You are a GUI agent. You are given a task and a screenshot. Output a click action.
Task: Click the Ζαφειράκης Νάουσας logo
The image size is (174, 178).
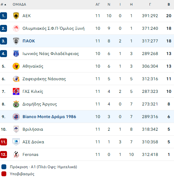coord(16,79)
